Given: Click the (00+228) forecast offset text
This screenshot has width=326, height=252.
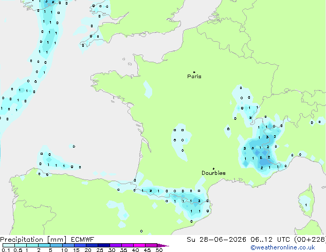Looking at the screenshot, I should click(x=310, y=240).
